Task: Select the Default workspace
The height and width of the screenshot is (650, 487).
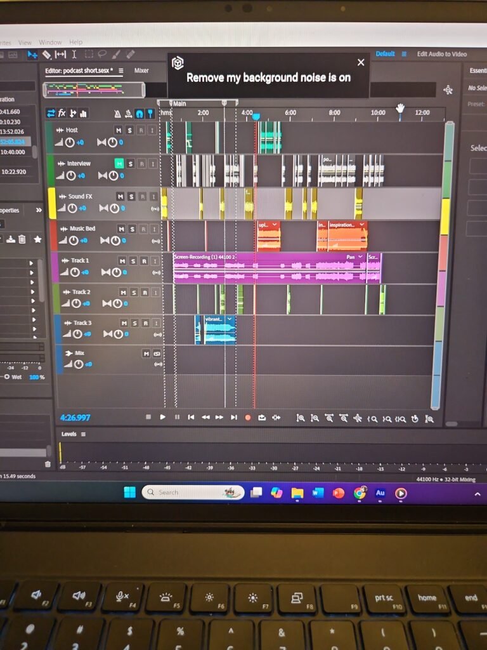Action: tap(385, 53)
